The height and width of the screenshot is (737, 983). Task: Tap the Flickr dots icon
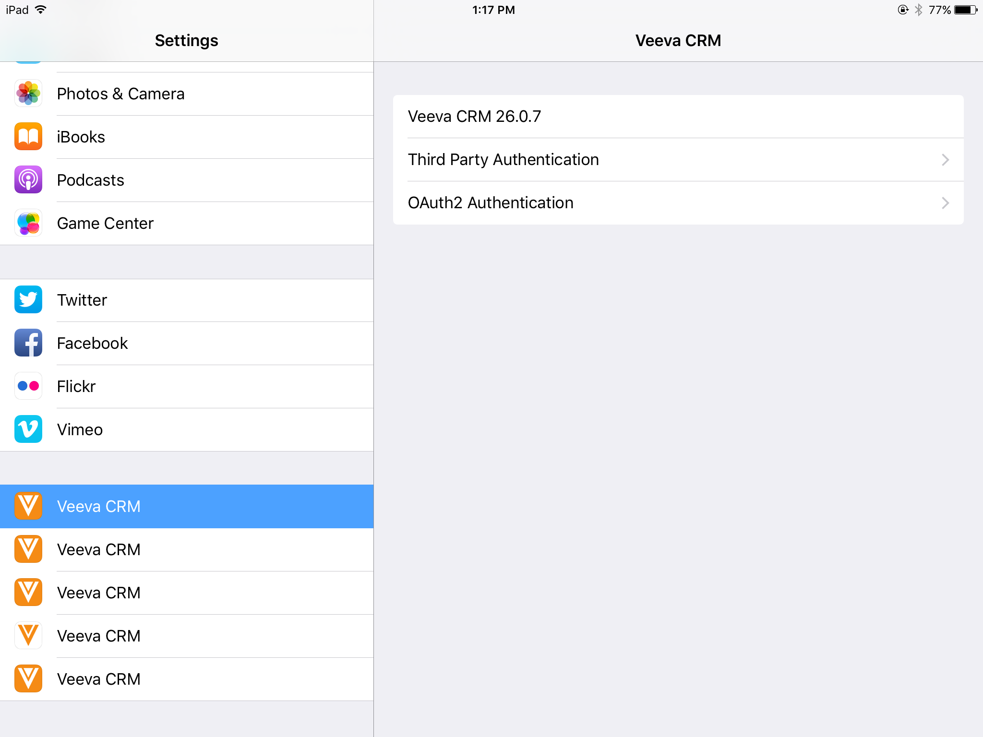[28, 386]
